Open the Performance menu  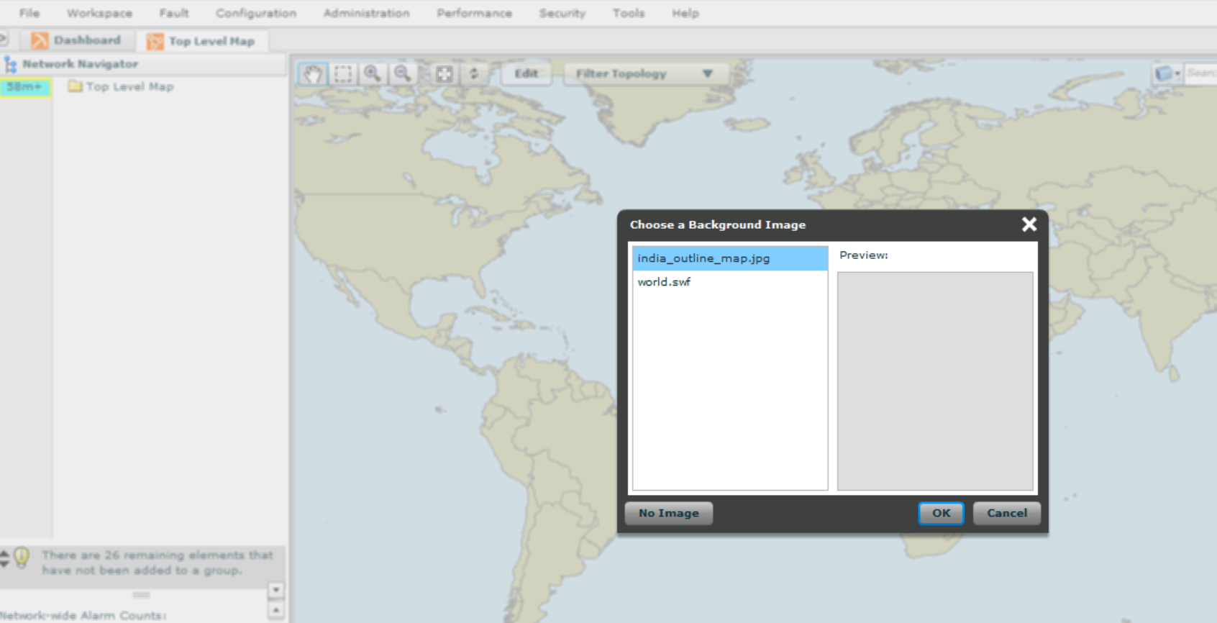(x=475, y=13)
